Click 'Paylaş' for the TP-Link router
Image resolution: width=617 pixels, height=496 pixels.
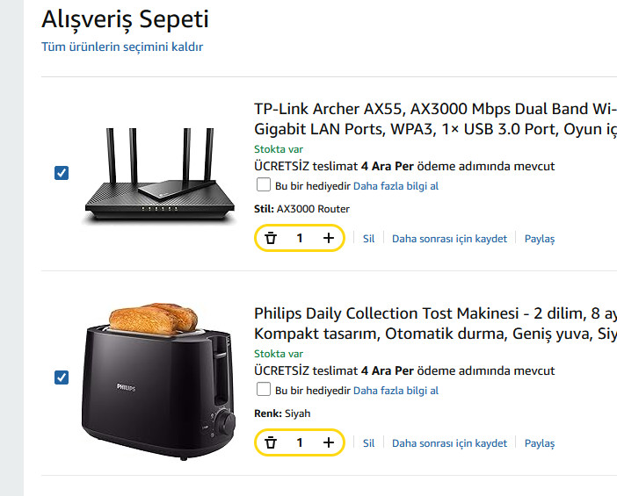[x=540, y=239]
